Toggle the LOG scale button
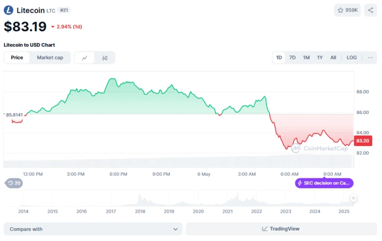Viewport: 382px width, 241px height. pos(351,58)
